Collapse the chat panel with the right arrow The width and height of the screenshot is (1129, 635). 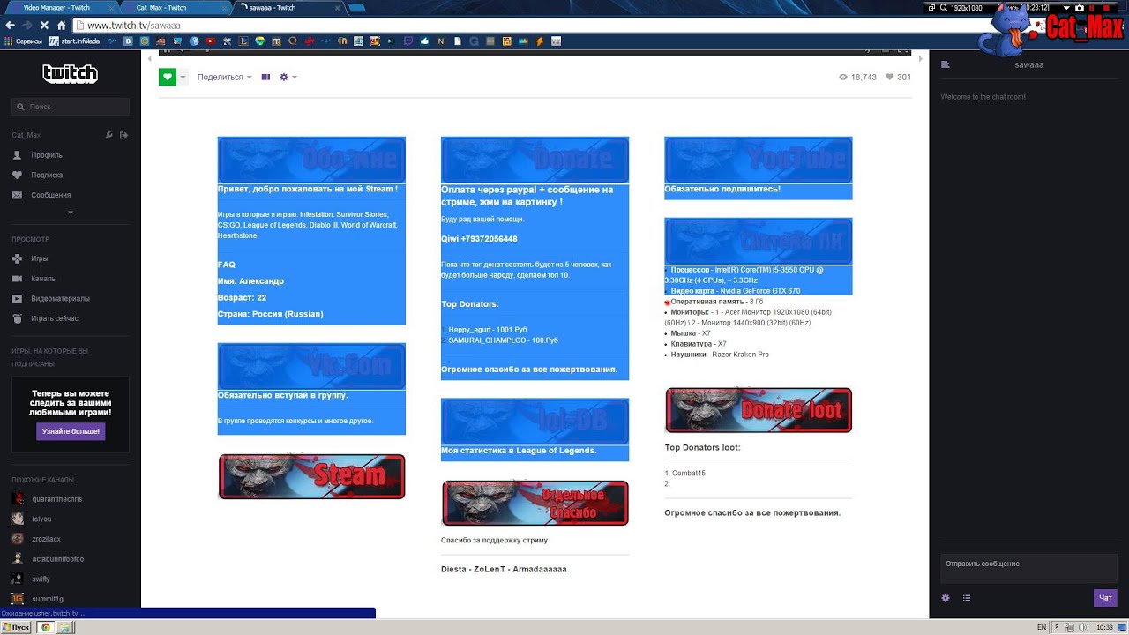(x=920, y=58)
